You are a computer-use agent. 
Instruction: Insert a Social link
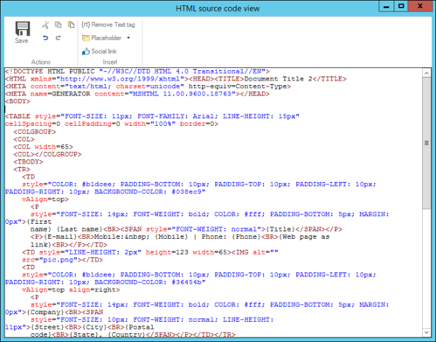(x=100, y=52)
